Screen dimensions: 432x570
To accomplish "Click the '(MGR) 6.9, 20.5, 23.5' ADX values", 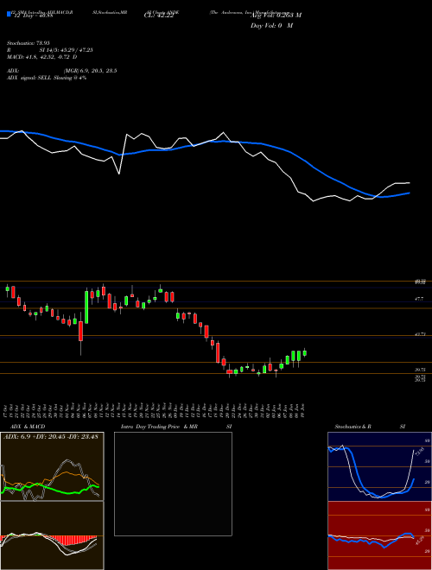I will (x=90, y=71).
